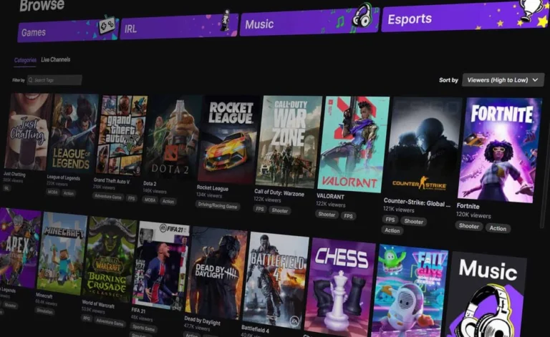The image size is (550, 337).
Task: Select the MOBA tag under Dota 2
Action: pyautogui.click(x=150, y=200)
